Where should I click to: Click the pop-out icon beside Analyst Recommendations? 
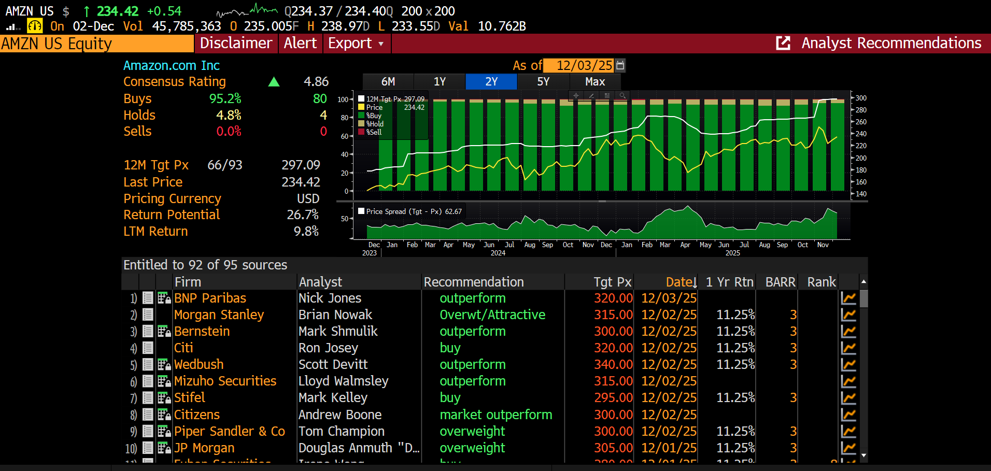[783, 43]
